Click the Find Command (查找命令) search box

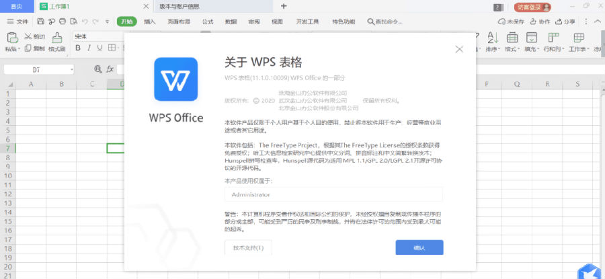click(x=385, y=22)
